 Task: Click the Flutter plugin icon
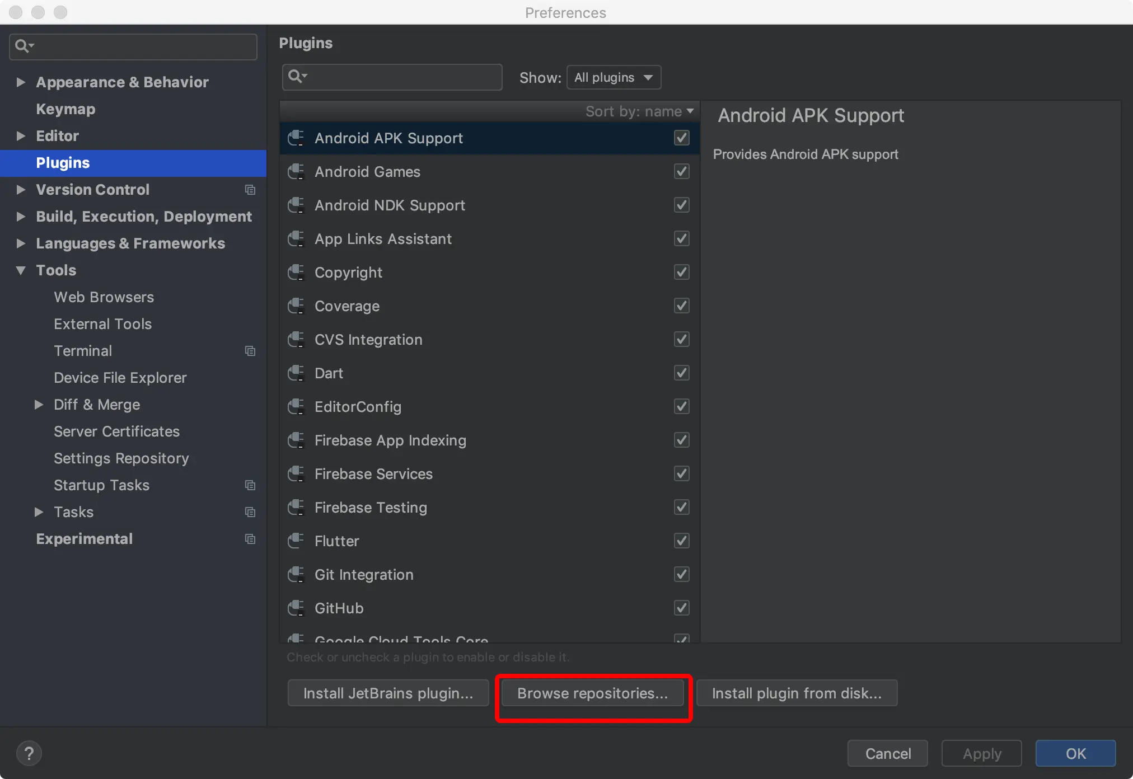point(296,541)
